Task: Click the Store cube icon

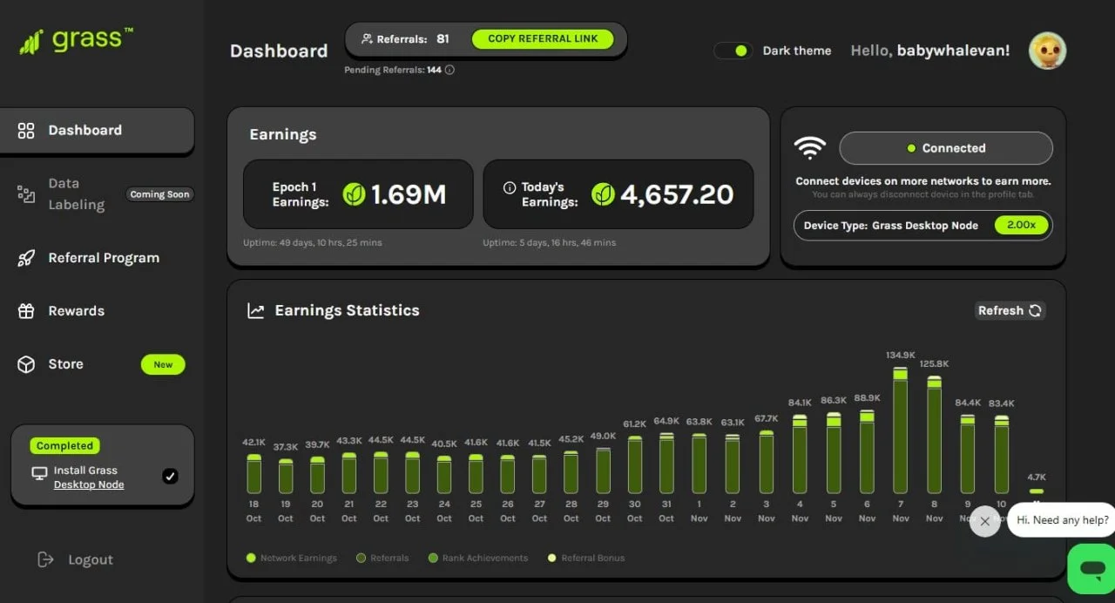Action: [26, 364]
